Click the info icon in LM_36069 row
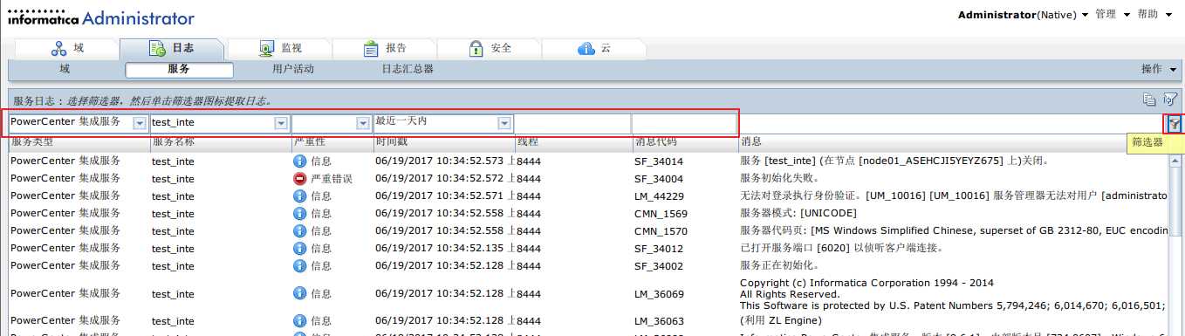Viewport: 1185px width, 336px height. [300, 294]
